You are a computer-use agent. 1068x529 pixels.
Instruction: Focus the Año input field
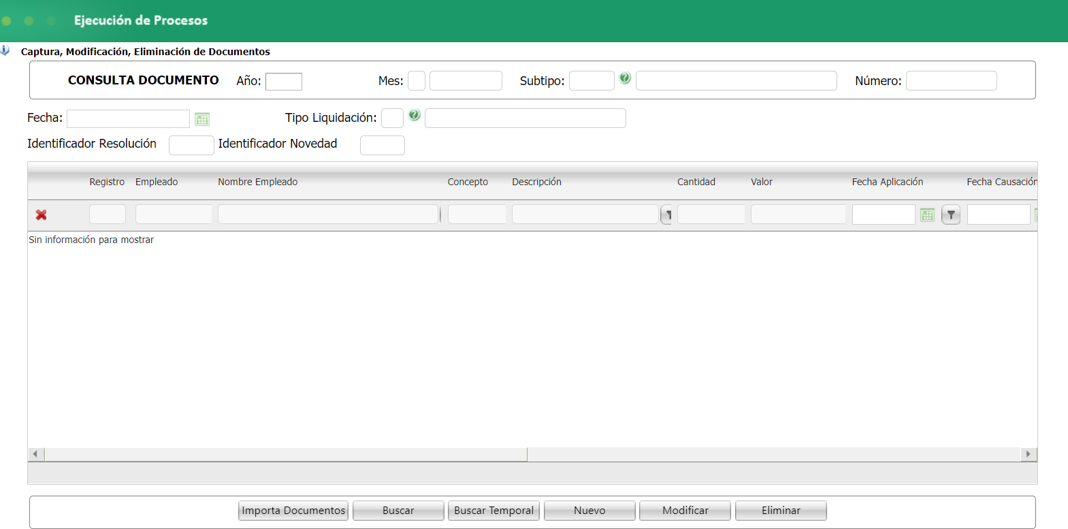point(284,82)
